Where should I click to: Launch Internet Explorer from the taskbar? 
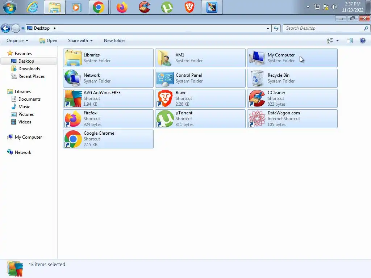pos(32,7)
